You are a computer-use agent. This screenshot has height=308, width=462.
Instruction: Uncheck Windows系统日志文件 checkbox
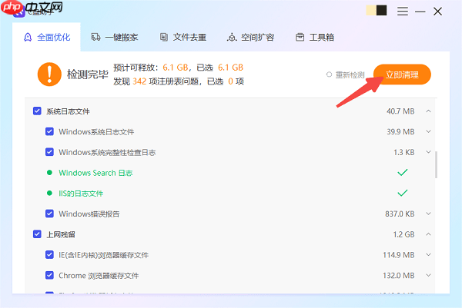pos(49,131)
